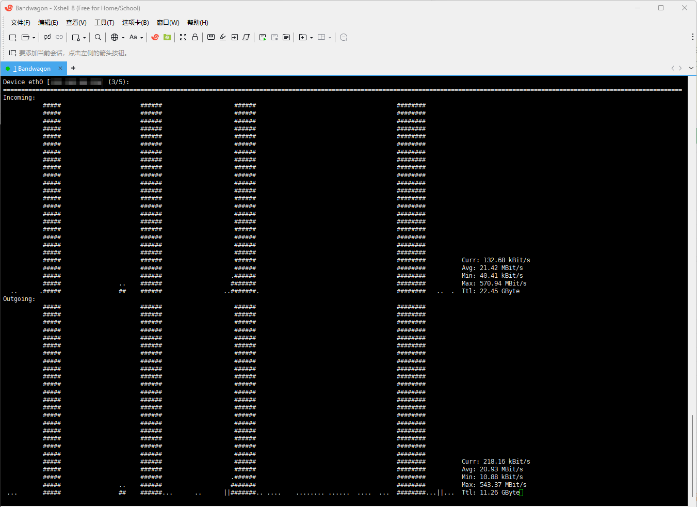Select the Bandwagon session tab
This screenshot has width=697, height=507.
[x=32, y=69]
